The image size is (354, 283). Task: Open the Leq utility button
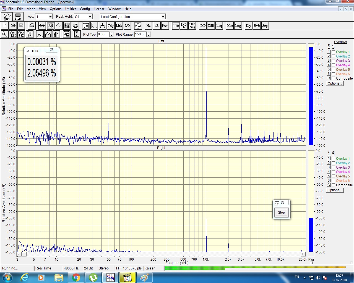point(219,26)
